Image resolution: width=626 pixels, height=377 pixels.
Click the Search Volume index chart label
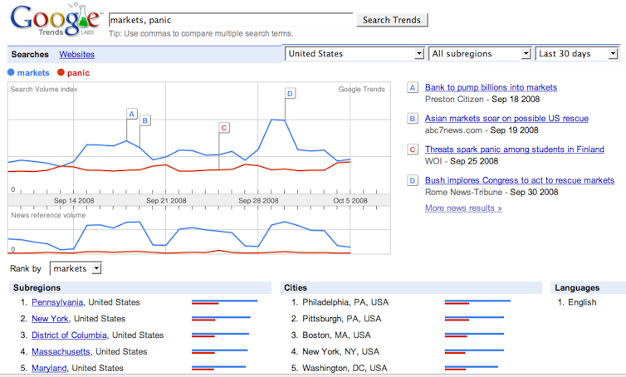point(44,89)
